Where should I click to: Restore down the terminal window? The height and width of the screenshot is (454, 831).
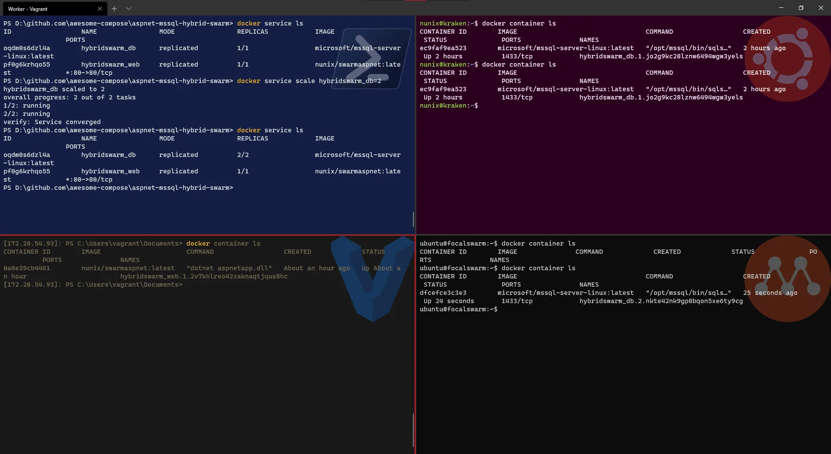pyautogui.click(x=801, y=8)
